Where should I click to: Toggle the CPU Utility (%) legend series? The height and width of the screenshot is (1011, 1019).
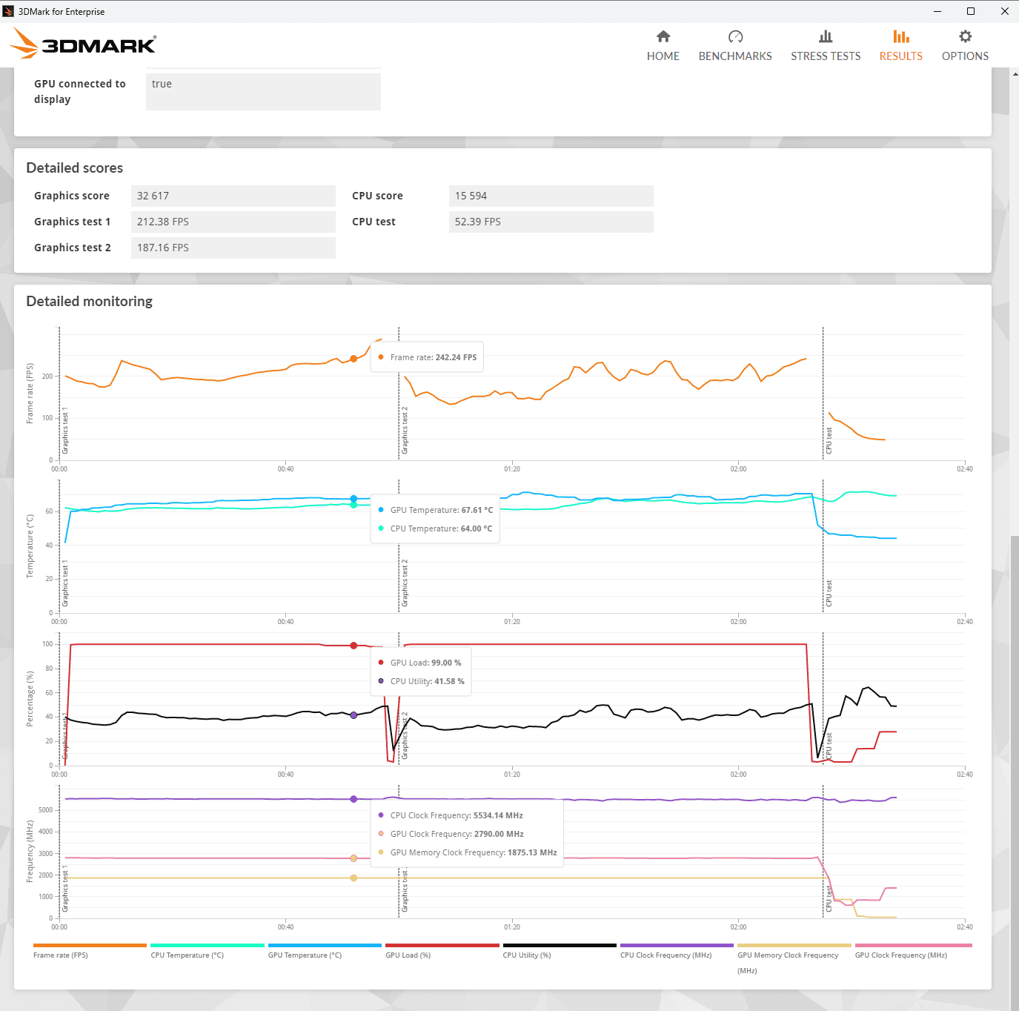(560, 950)
